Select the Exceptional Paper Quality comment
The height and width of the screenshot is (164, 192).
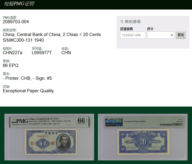click(28, 91)
